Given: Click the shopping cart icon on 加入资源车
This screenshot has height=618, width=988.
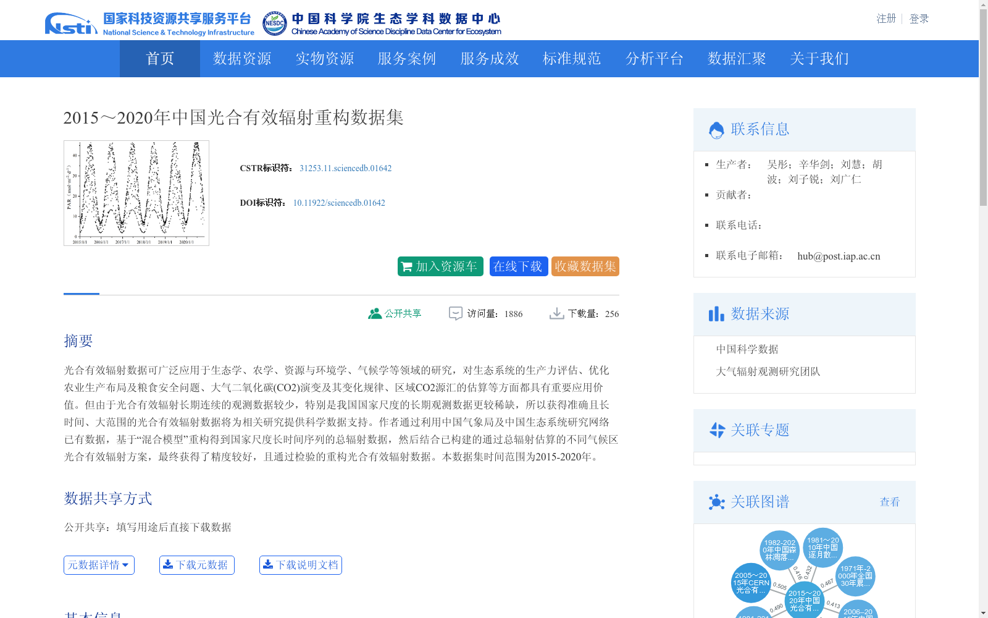Looking at the screenshot, I should point(406,267).
